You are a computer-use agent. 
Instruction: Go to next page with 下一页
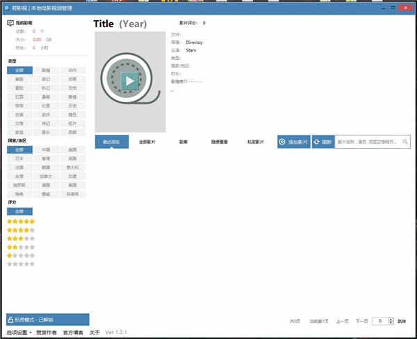(x=362, y=321)
